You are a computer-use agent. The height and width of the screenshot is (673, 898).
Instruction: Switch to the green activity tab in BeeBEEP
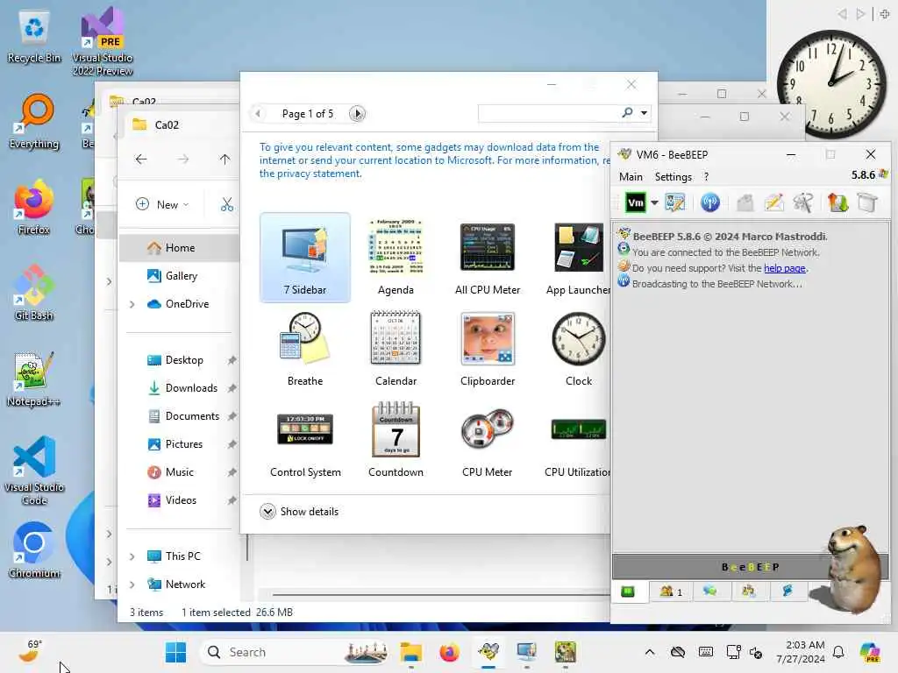[628, 592]
